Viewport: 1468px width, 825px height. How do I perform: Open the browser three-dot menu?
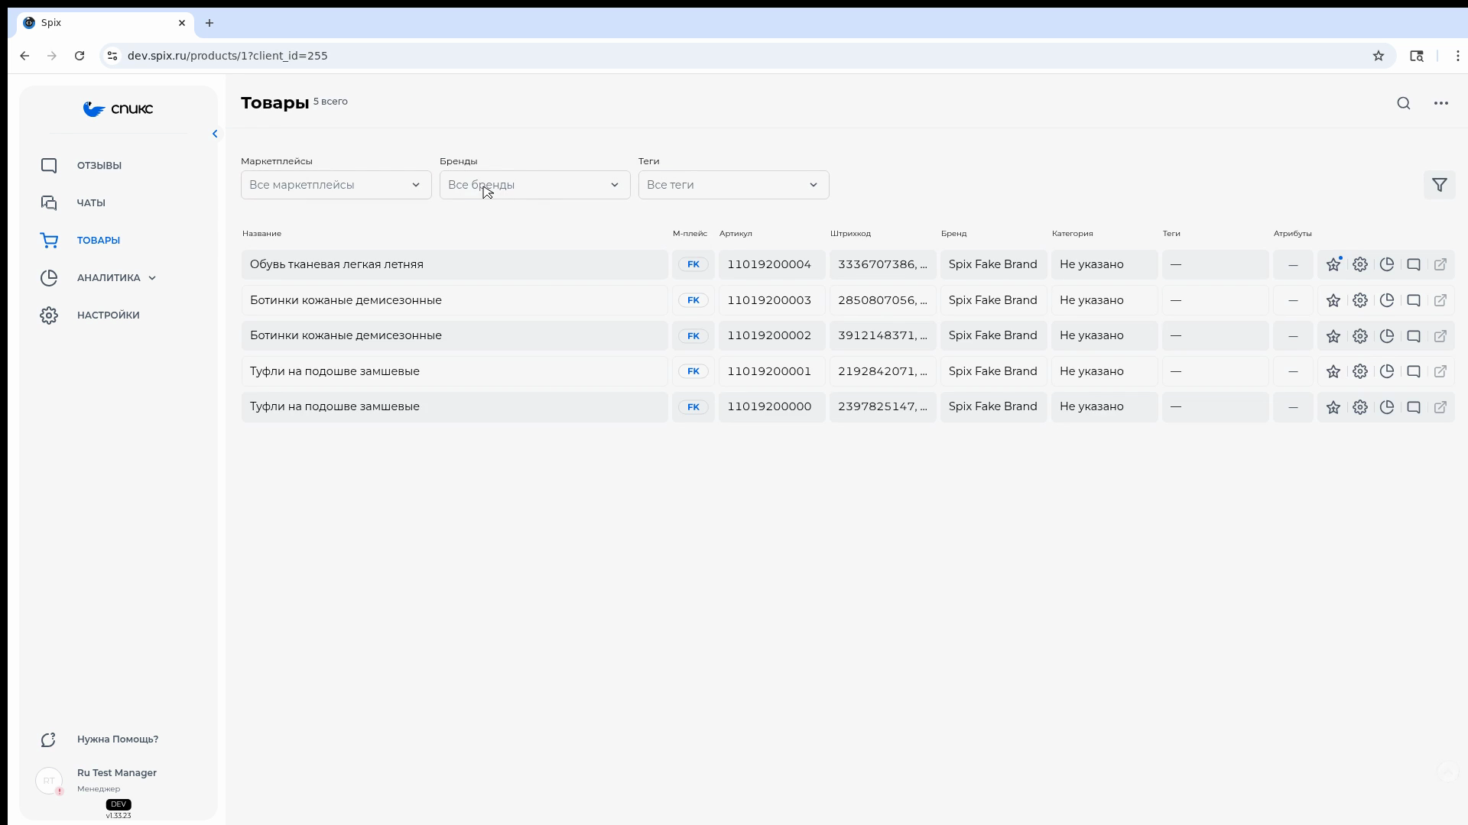pyautogui.click(x=1458, y=56)
